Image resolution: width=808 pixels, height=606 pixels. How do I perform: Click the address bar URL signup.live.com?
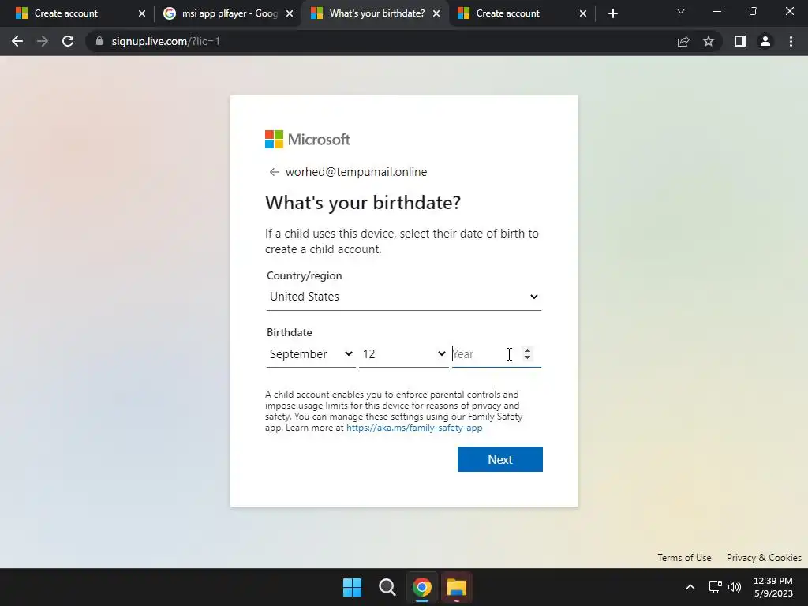[166, 41]
